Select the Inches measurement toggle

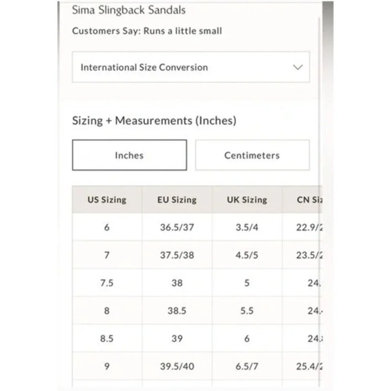[129, 155]
